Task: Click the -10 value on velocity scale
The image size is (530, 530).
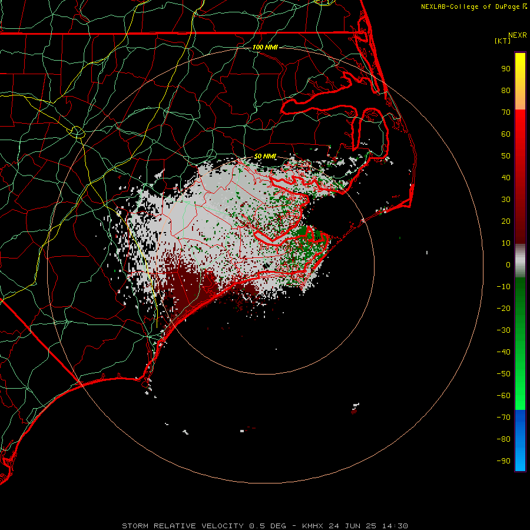Action: point(503,287)
